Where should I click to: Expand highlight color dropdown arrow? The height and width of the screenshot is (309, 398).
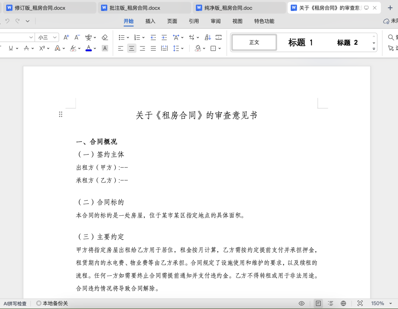79,48
